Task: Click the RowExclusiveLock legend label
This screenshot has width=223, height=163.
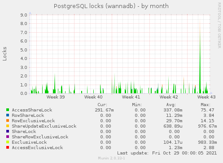Action: click(33, 121)
